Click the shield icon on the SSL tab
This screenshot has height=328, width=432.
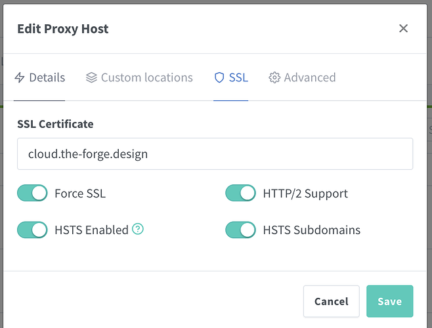click(219, 77)
